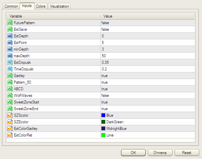The height and width of the screenshot is (159, 202).
Task: Click the Variable column header
Action: 53,16
